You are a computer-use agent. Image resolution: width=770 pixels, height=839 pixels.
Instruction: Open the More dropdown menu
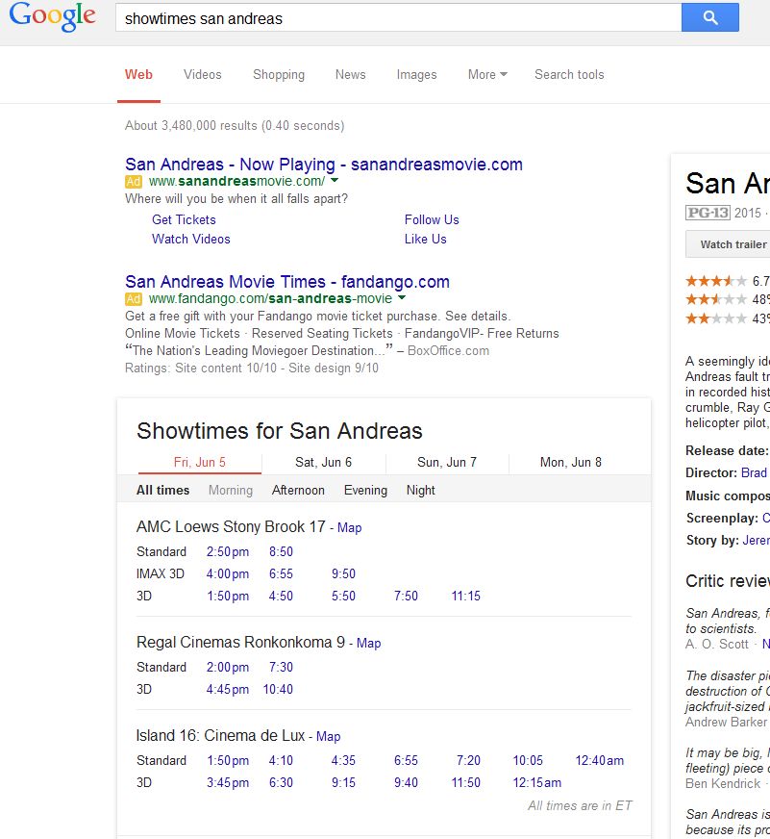pos(487,74)
